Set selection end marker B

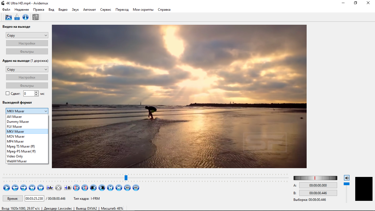tap(68, 188)
